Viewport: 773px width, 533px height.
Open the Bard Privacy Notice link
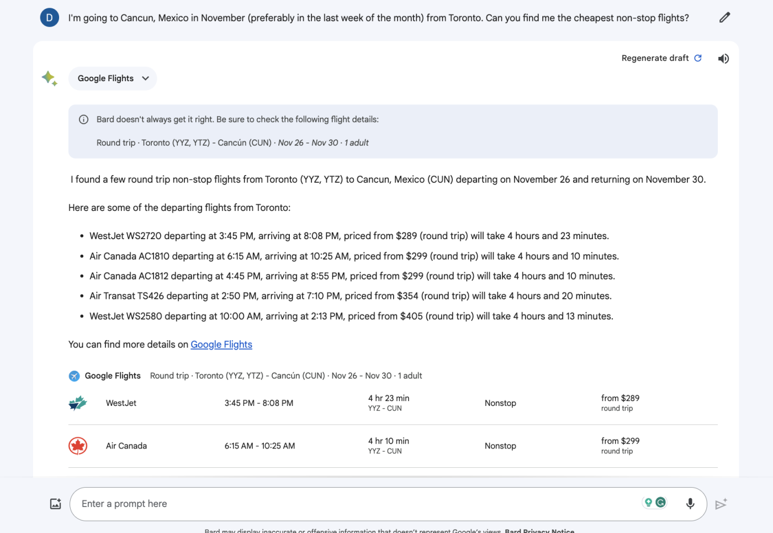(x=539, y=530)
